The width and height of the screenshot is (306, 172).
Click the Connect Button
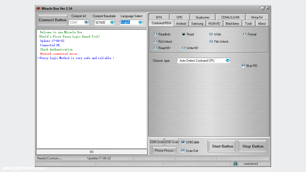[52, 20]
